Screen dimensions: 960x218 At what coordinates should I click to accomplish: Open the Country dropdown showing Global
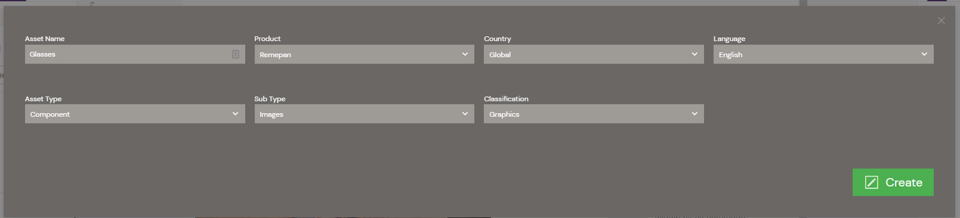[x=594, y=54]
